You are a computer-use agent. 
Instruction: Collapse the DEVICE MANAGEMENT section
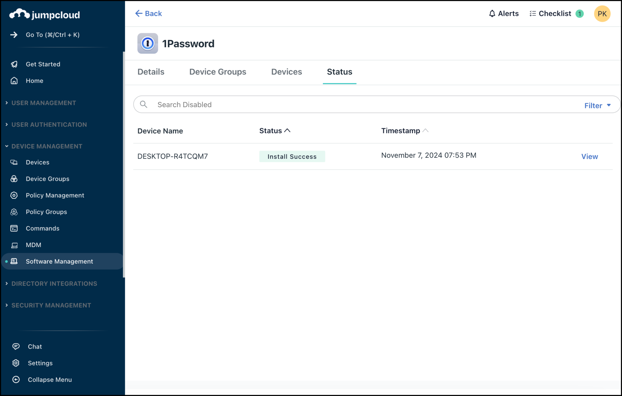click(47, 146)
